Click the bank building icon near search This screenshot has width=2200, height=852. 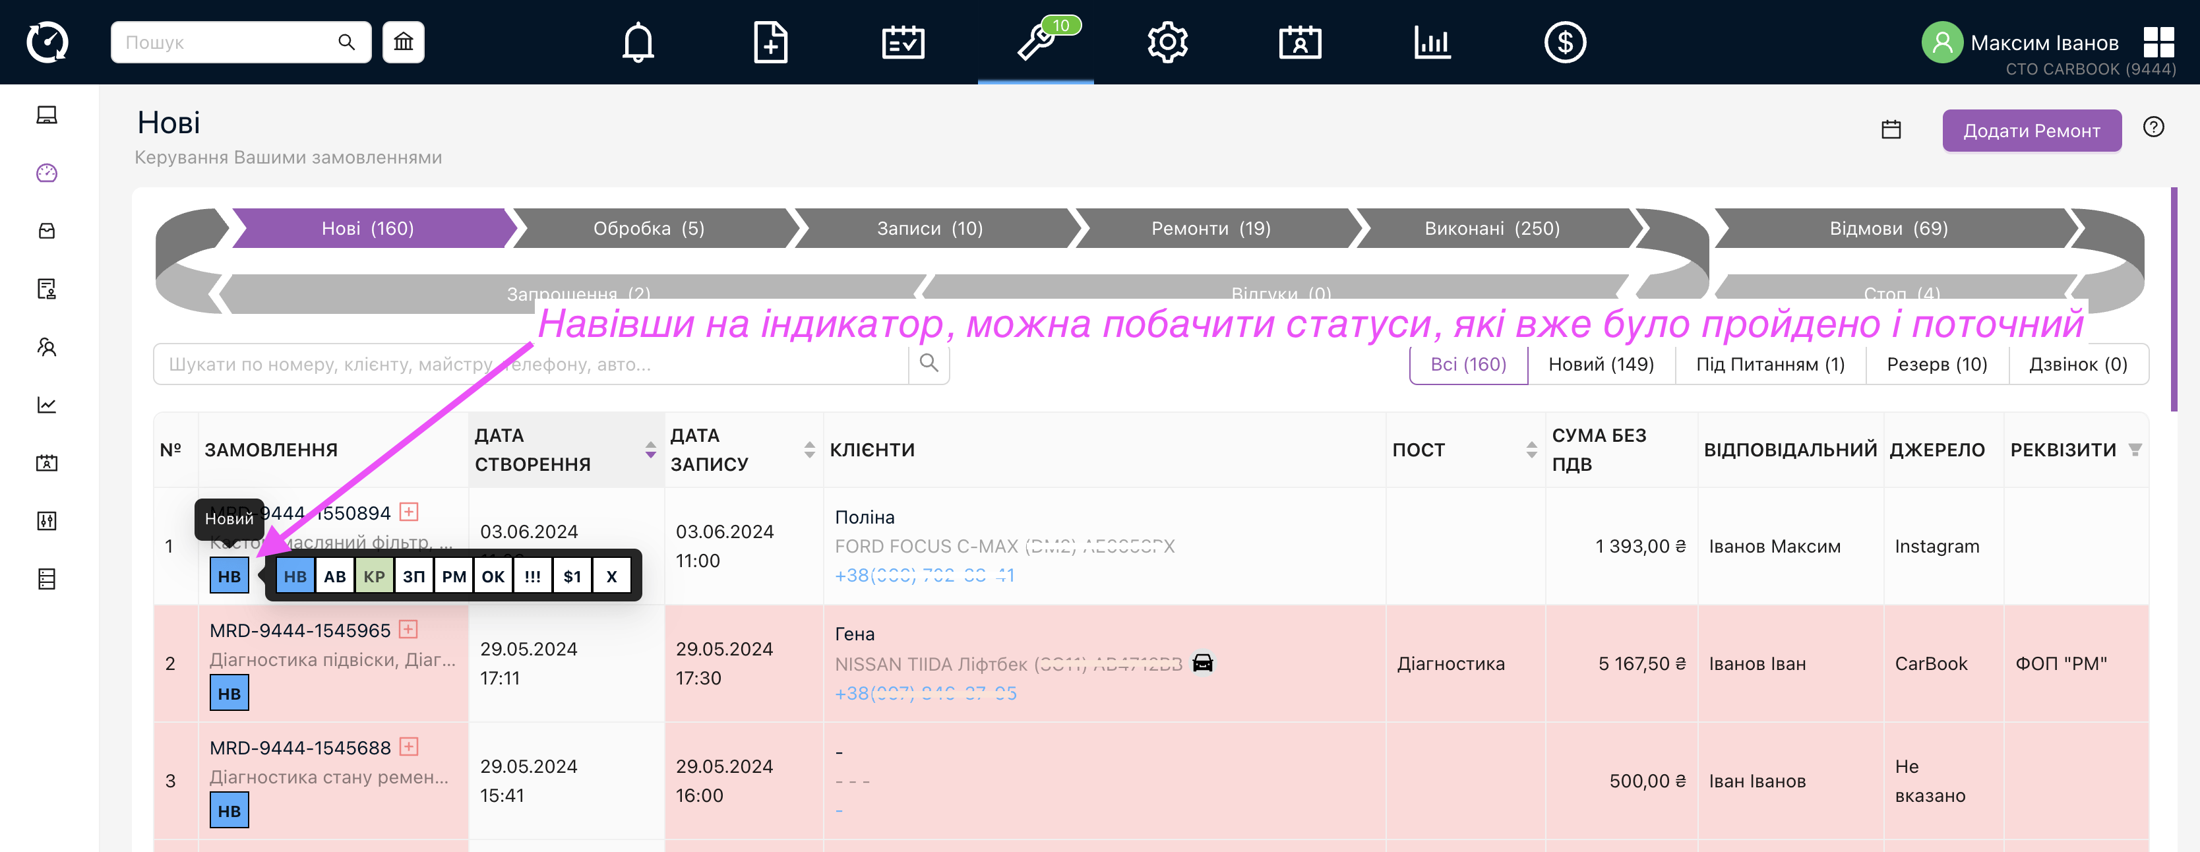tap(403, 42)
